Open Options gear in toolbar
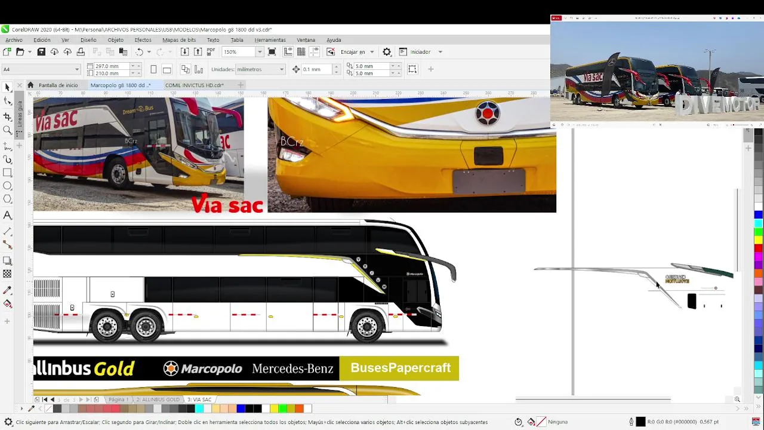 point(387,52)
